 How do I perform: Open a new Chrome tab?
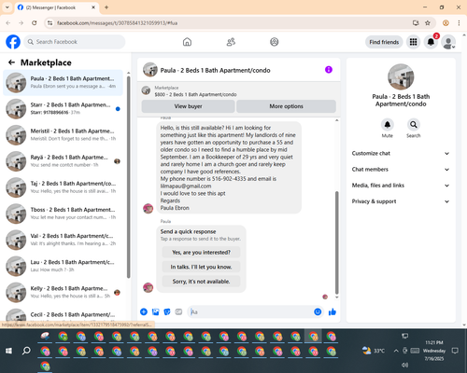tap(106, 7)
